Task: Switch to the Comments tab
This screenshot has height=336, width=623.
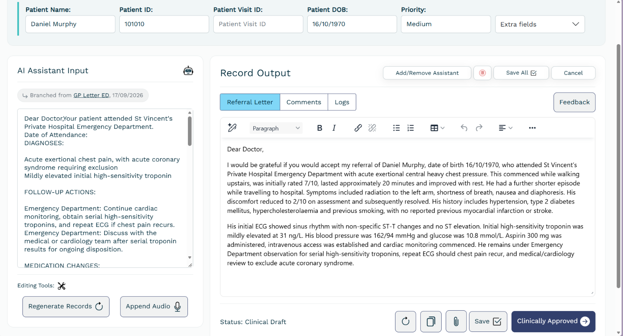Action: pyautogui.click(x=304, y=102)
